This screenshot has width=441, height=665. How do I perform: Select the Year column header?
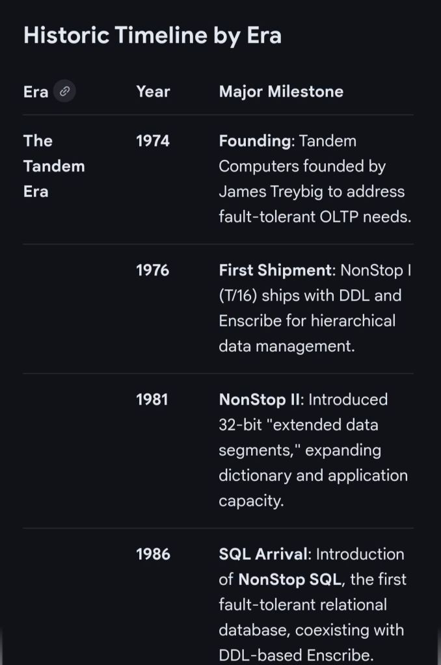(153, 92)
